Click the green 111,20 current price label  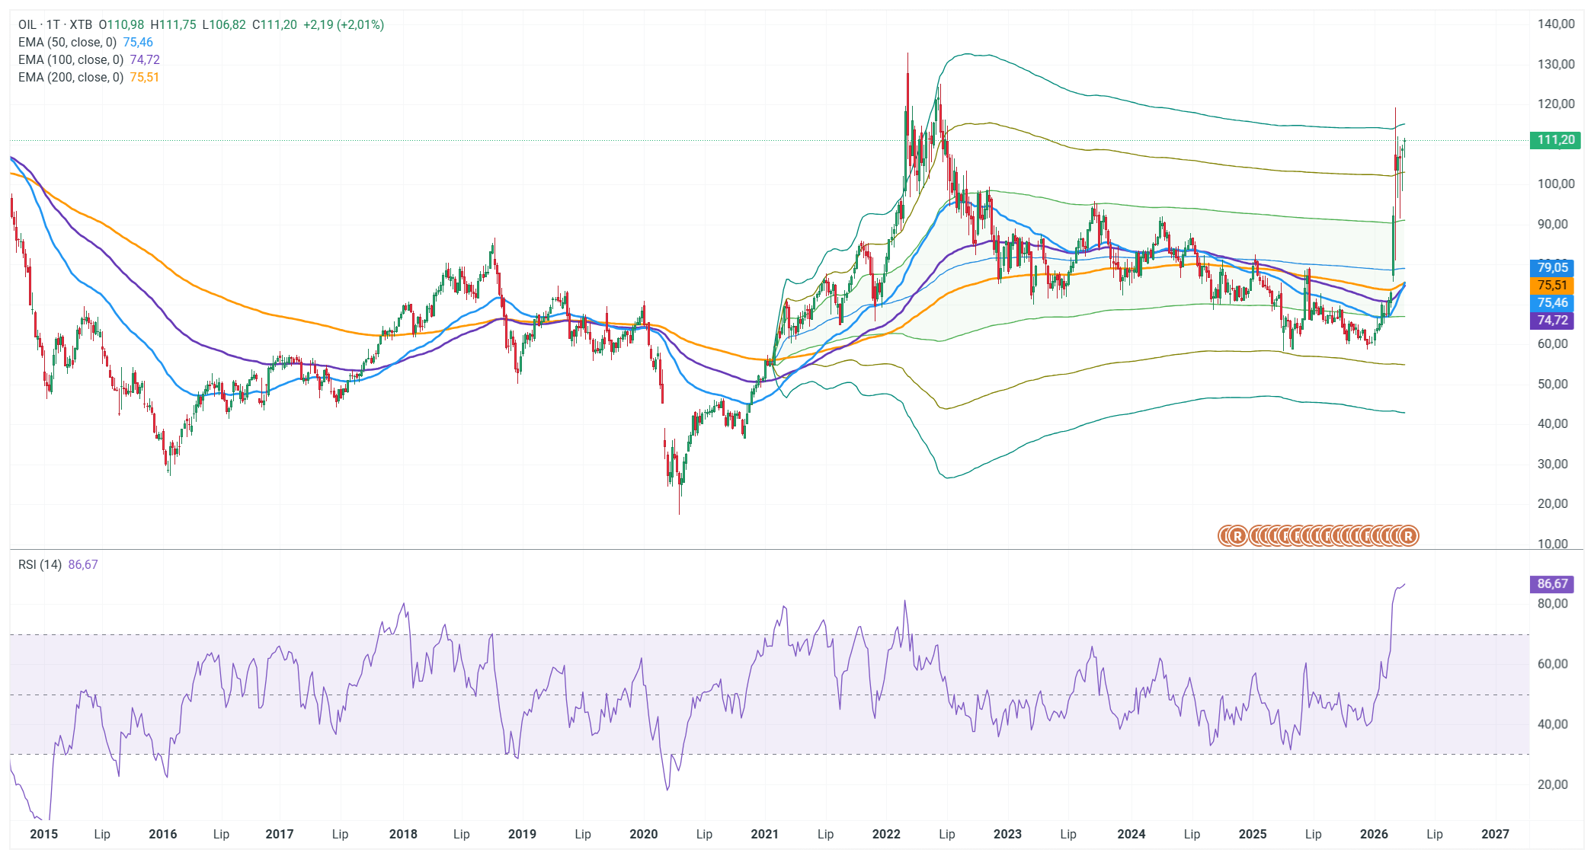(1555, 140)
